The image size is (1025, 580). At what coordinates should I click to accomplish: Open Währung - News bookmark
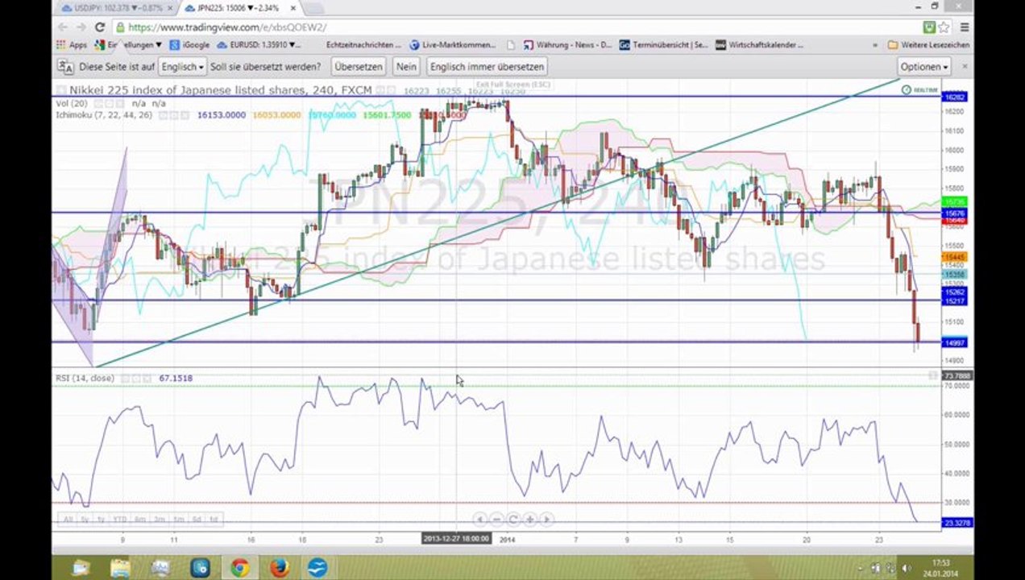(568, 45)
